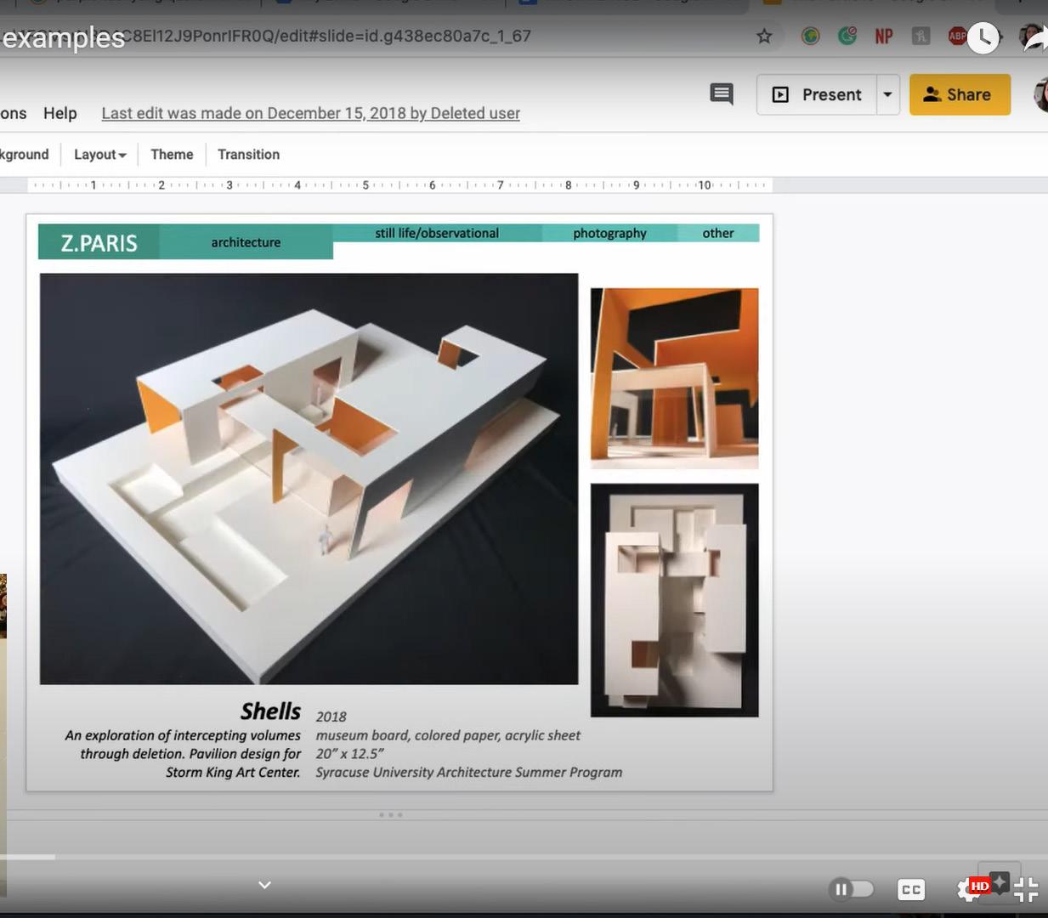Open the Help menu

pyautogui.click(x=60, y=113)
